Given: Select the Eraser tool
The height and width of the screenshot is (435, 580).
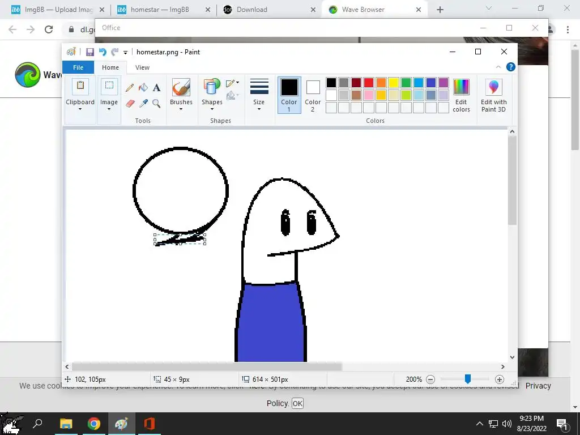Looking at the screenshot, I should click(130, 103).
